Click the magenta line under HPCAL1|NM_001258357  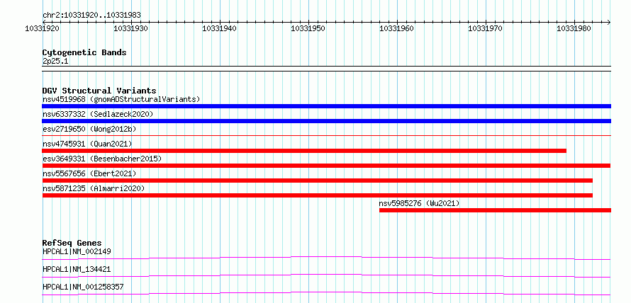click(x=326, y=293)
